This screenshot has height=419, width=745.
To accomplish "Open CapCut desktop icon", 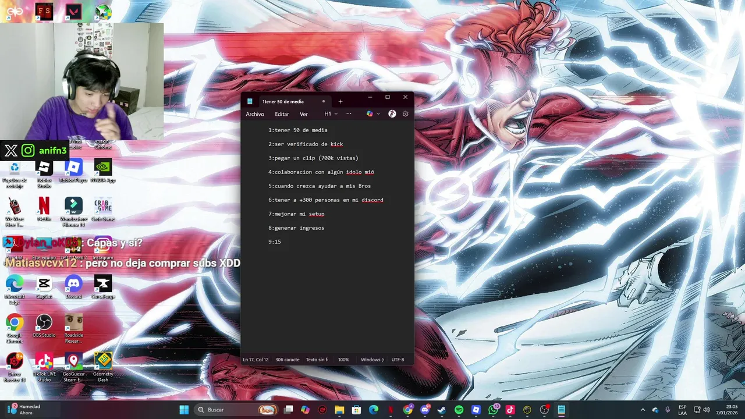I will tap(44, 287).
